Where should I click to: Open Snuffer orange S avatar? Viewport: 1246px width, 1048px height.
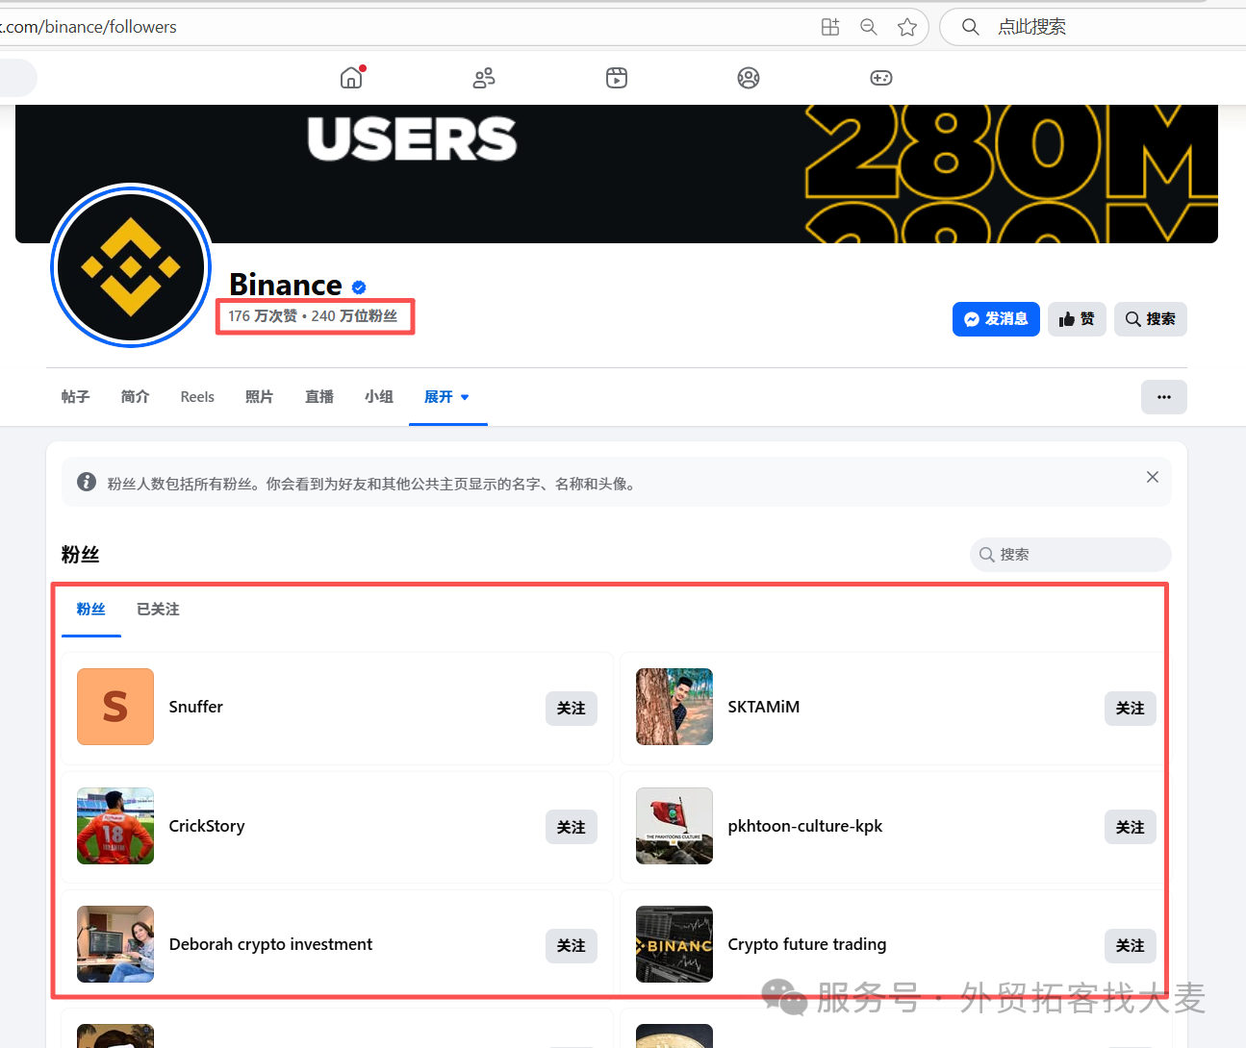click(115, 707)
